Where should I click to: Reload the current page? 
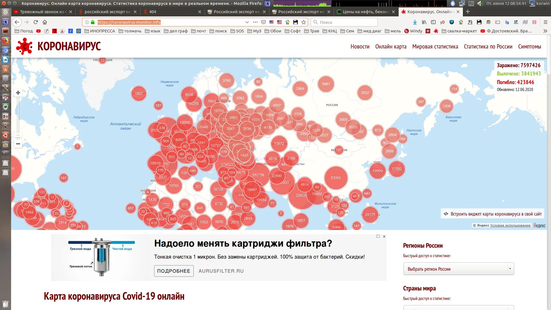pyautogui.click(x=36, y=22)
